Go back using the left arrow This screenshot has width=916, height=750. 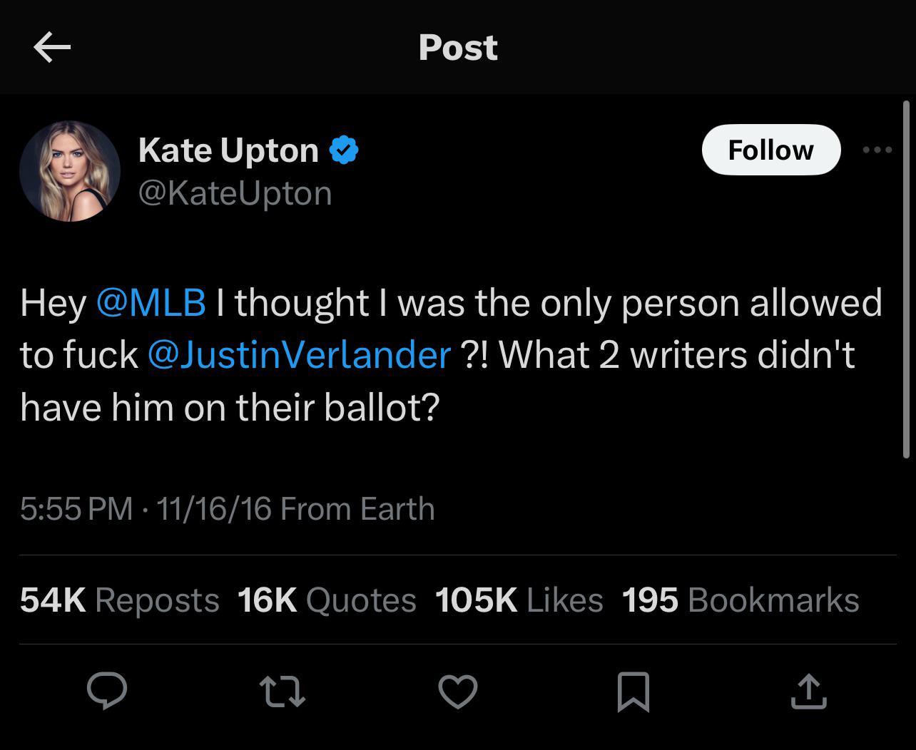(x=52, y=48)
